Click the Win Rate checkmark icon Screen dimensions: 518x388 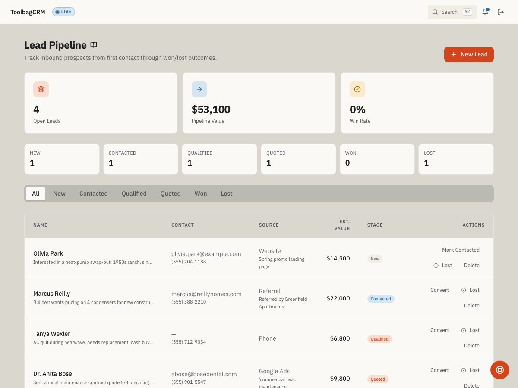pos(357,89)
